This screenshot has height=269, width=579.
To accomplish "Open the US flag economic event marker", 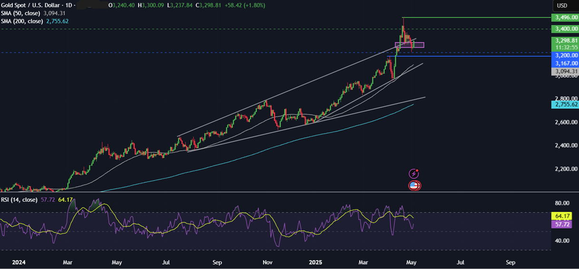I will [414, 186].
